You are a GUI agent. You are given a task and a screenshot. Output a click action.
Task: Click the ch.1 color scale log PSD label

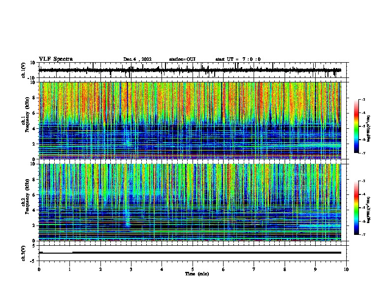369,128
